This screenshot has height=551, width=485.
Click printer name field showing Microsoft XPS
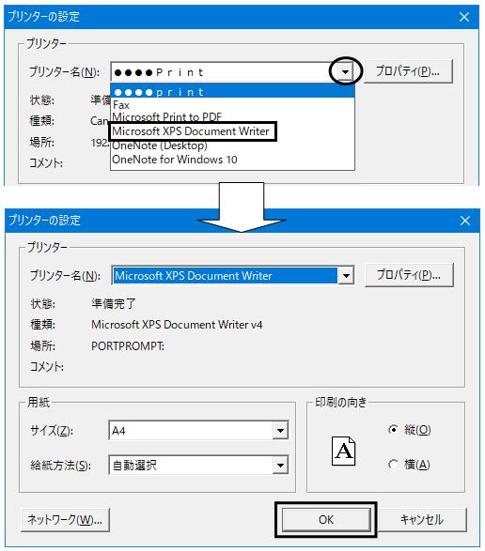coord(226,276)
